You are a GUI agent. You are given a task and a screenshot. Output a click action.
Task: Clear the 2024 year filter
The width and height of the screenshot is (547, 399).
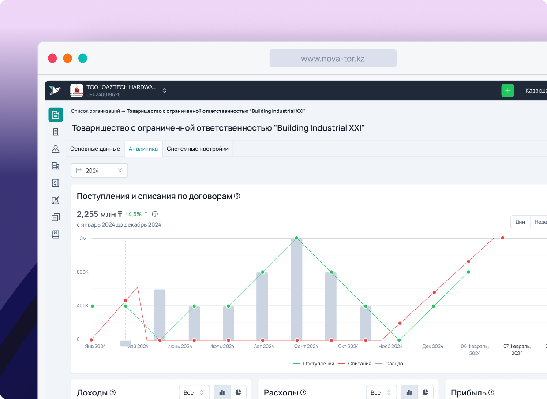(120, 171)
